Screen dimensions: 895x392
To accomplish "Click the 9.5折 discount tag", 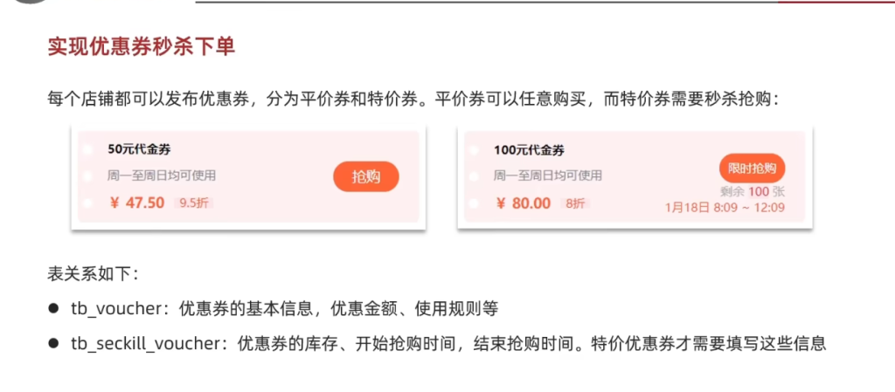I will tap(195, 203).
